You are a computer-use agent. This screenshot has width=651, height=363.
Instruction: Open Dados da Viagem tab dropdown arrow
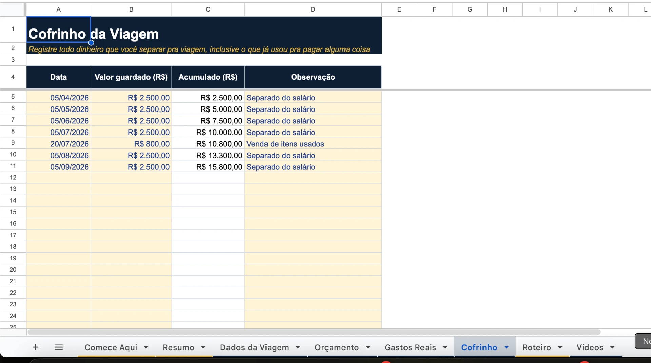(x=298, y=347)
